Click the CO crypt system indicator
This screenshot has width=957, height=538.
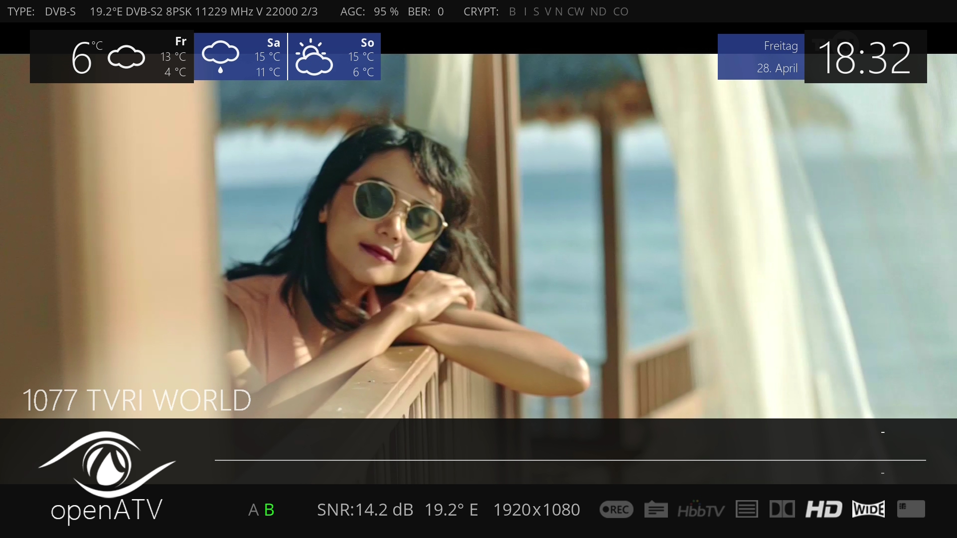(x=621, y=11)
